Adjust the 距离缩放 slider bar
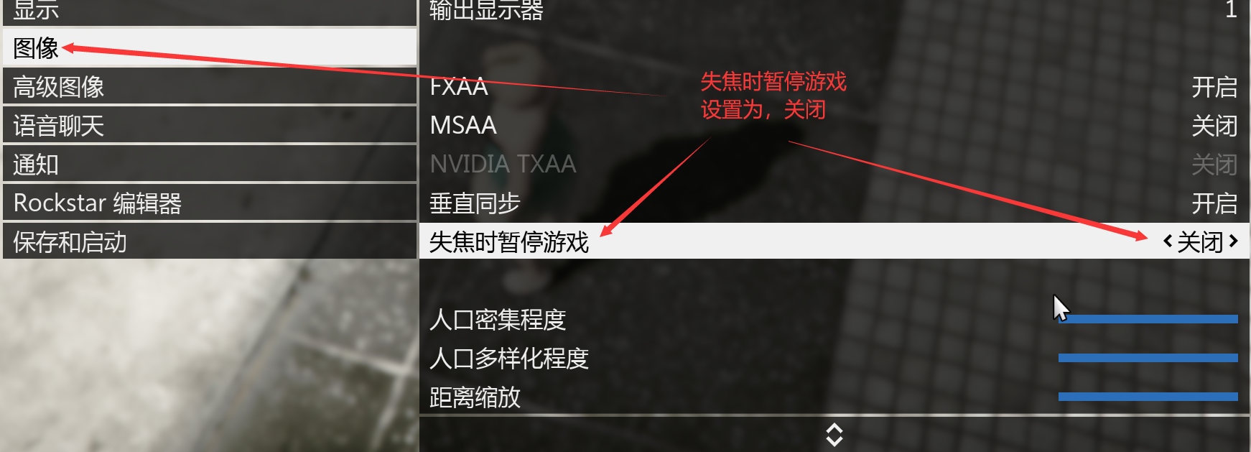 click(1148, 397)
